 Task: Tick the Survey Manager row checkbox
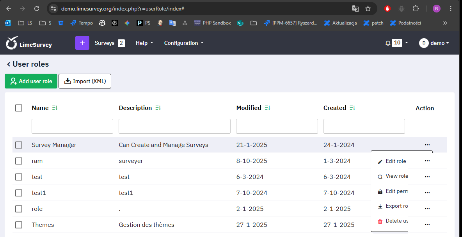tap(19, 145)
